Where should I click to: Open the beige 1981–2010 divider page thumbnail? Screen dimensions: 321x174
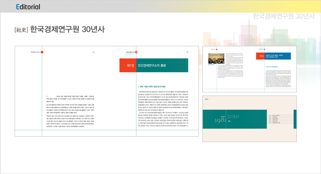[x=250, y=119]
